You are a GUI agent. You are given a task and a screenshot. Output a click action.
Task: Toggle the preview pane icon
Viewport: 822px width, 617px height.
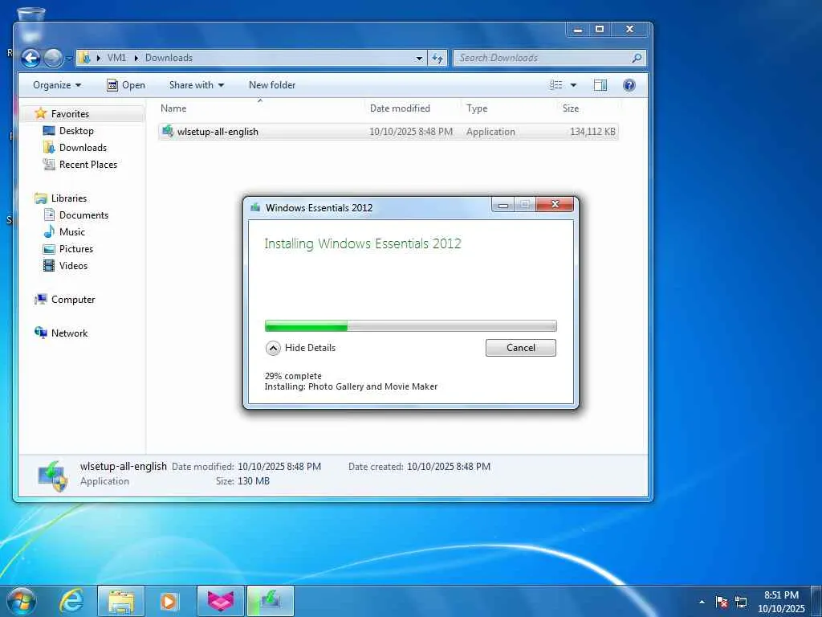[600, 85]
